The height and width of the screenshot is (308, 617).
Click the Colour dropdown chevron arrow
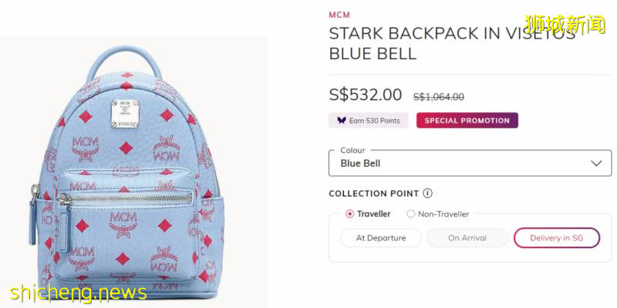[596, 163]
